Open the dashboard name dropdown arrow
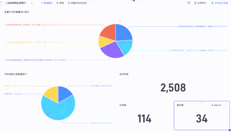The image size is (231, 131). [x=32, y=3]
